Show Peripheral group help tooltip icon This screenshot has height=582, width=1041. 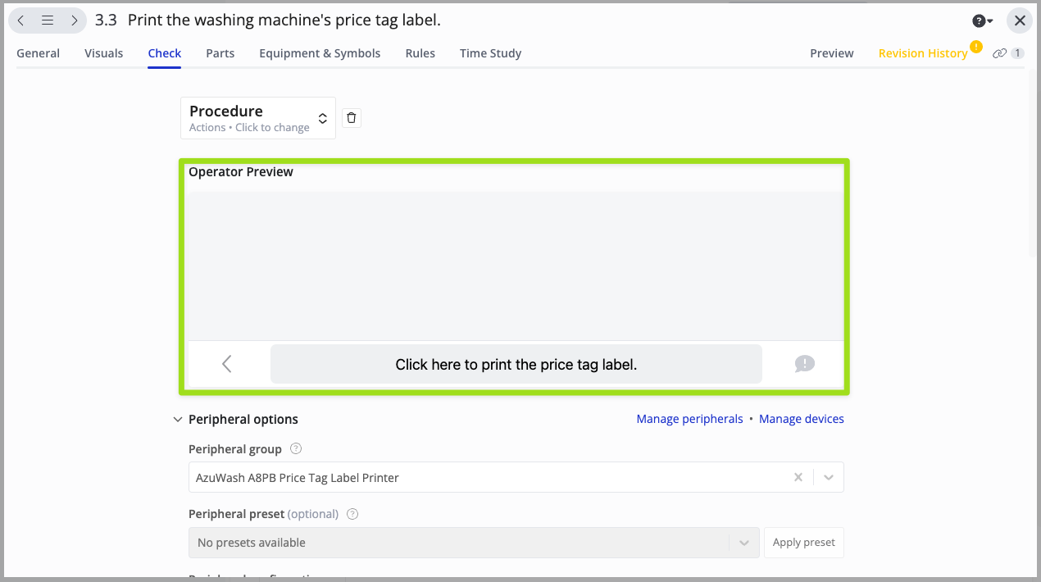click(296, 449)
